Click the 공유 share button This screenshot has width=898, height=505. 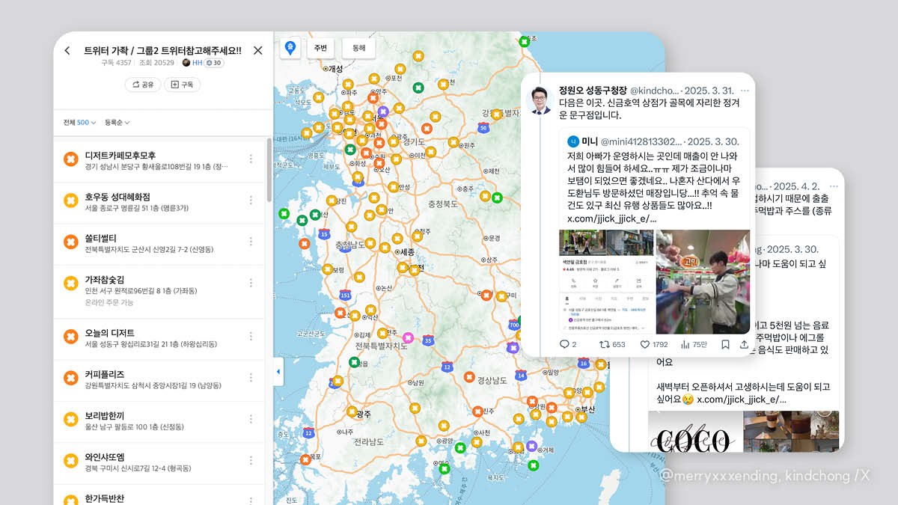point(143,85)
